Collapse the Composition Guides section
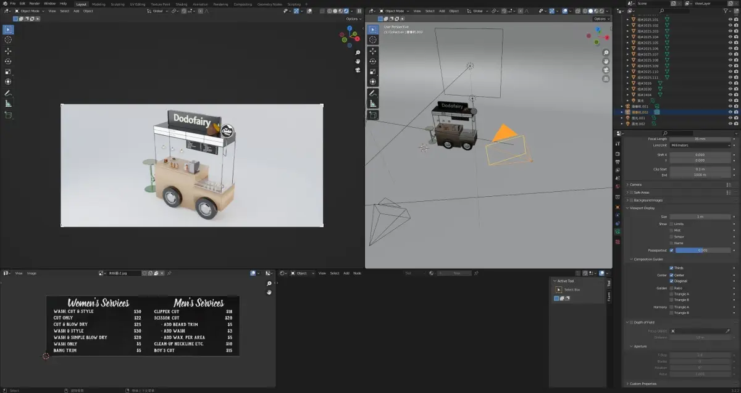The height and width of the screenshot is (393, 741). 647,259
